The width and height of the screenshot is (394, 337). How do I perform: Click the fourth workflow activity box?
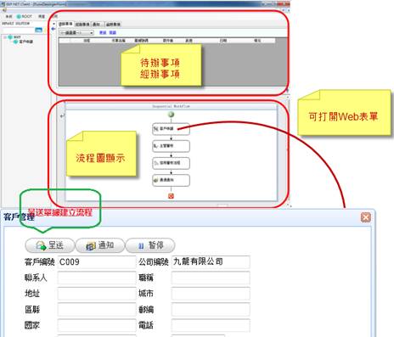(x=171, y=180)
